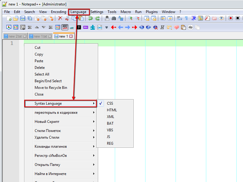Click the Replace icon in toolbar
This screenshot has width=243, height=182.
pyautogui.click(x=121, y=18)
